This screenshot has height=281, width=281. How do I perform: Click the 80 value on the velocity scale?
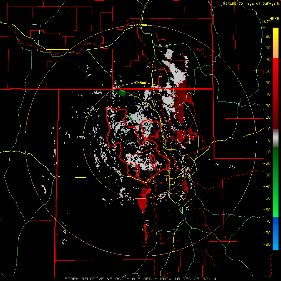[x=268, y=48]
